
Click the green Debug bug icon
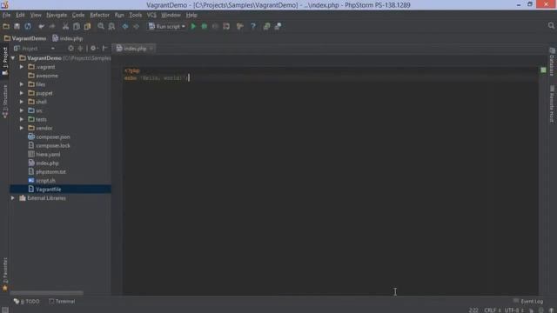point(205,26)
